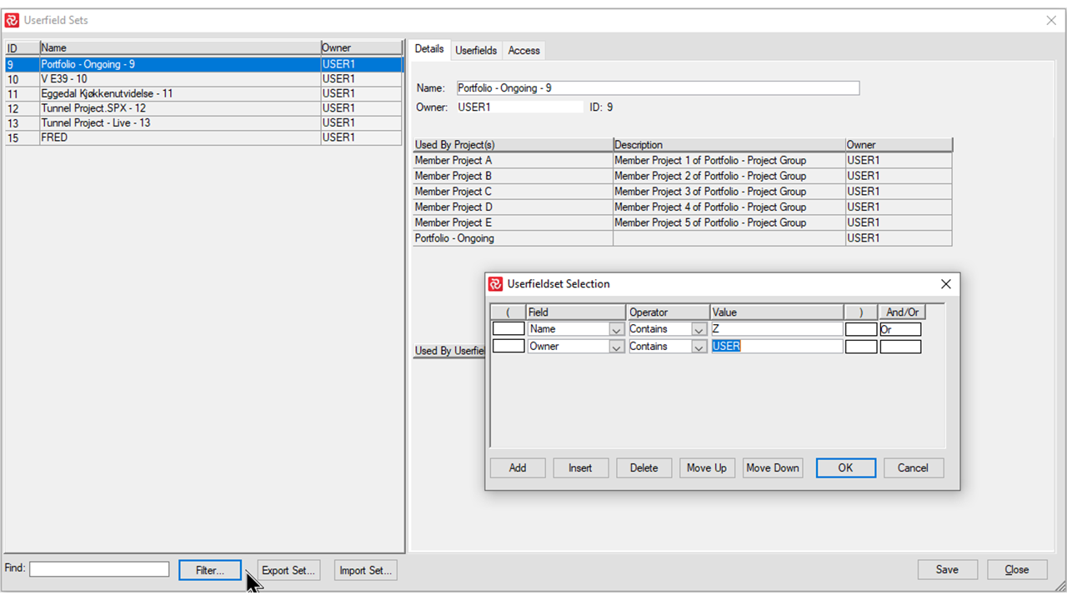
Task: Click Member Project C in projects table
Action: point(513,192)
